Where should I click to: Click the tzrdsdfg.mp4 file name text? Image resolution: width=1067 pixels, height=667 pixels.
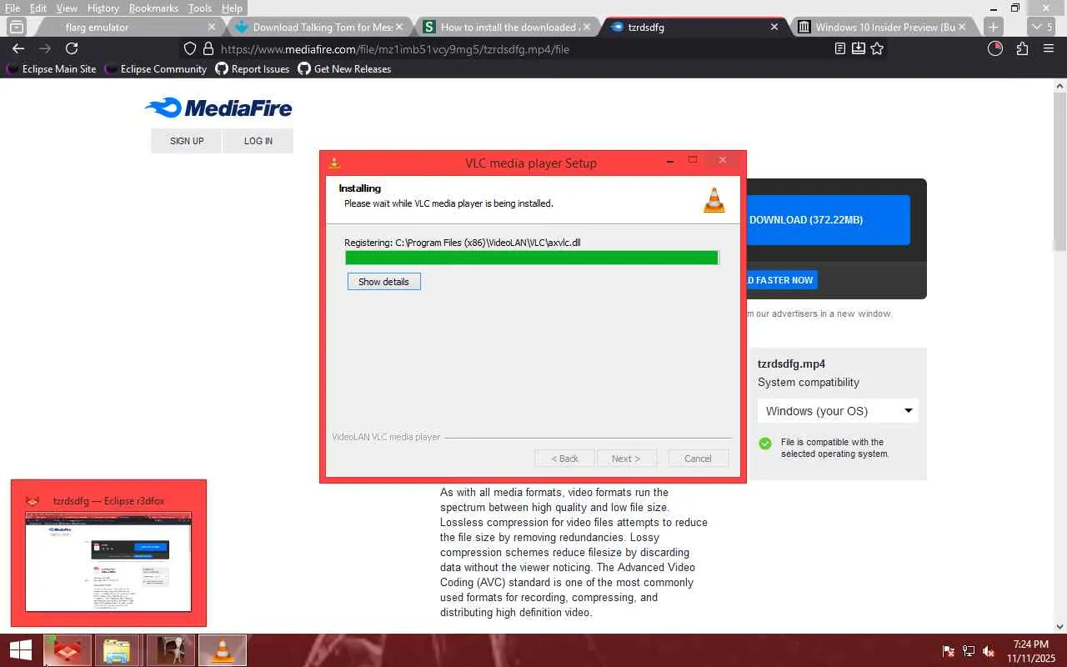tap(791, 364)
